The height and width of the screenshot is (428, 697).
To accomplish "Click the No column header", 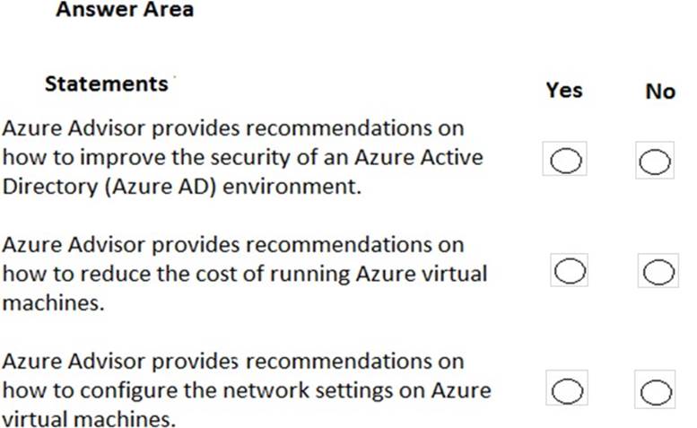I will 659,92.
